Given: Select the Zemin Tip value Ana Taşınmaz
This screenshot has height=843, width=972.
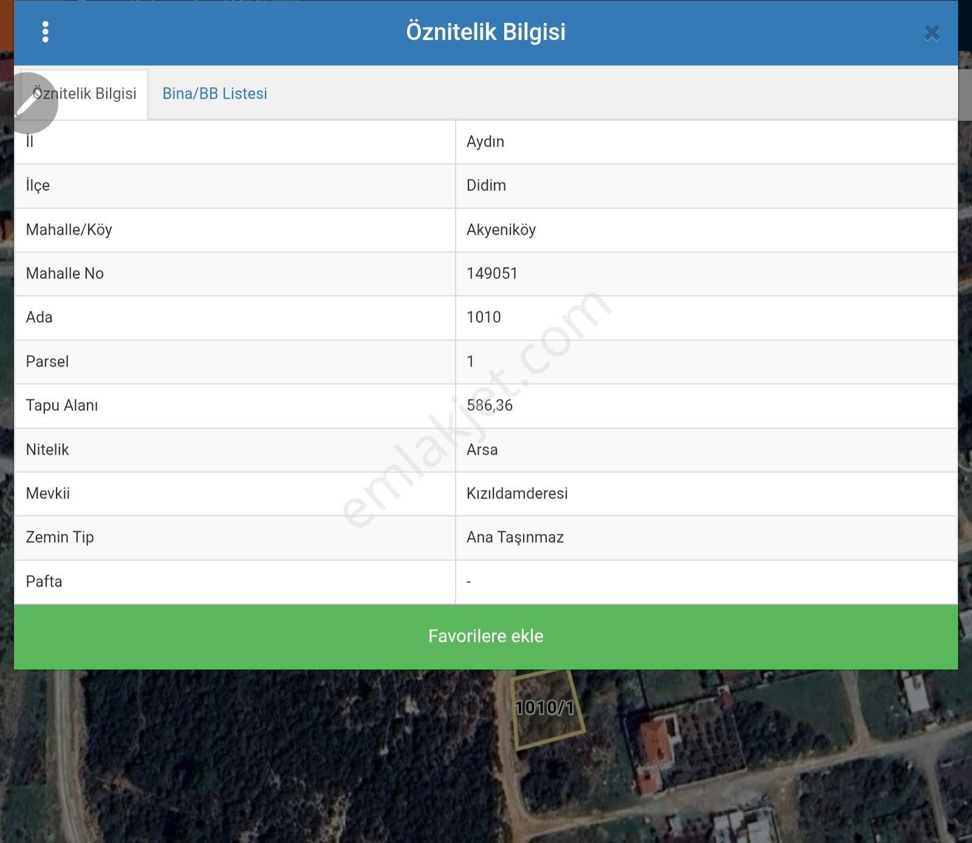Looking at the screenshot, I should pyautogui.click(x=515, y=537).
